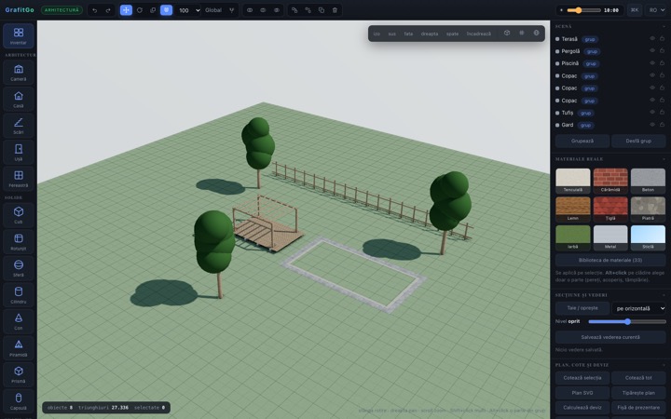Apply the Lemn material swatch
Viewport: 671px width, 419px height.
[x=572, y=209]
